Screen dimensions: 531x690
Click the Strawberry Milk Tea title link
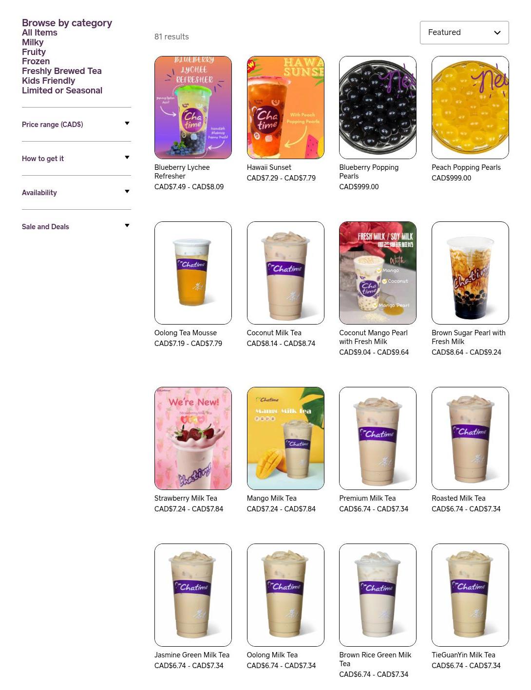coord(186,498)
